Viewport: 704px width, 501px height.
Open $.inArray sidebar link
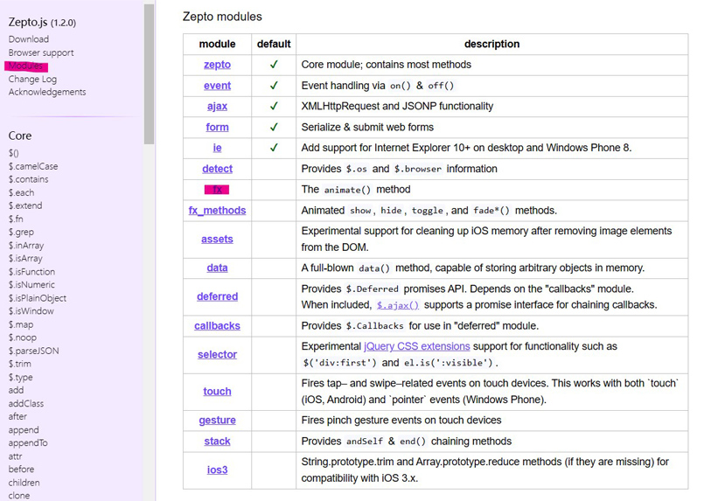click(26, 246)
